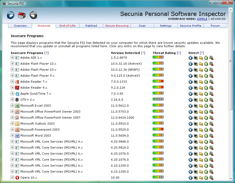Open help link next to Direct header
This screenshot has width=235, height=183.
[202, 53]
